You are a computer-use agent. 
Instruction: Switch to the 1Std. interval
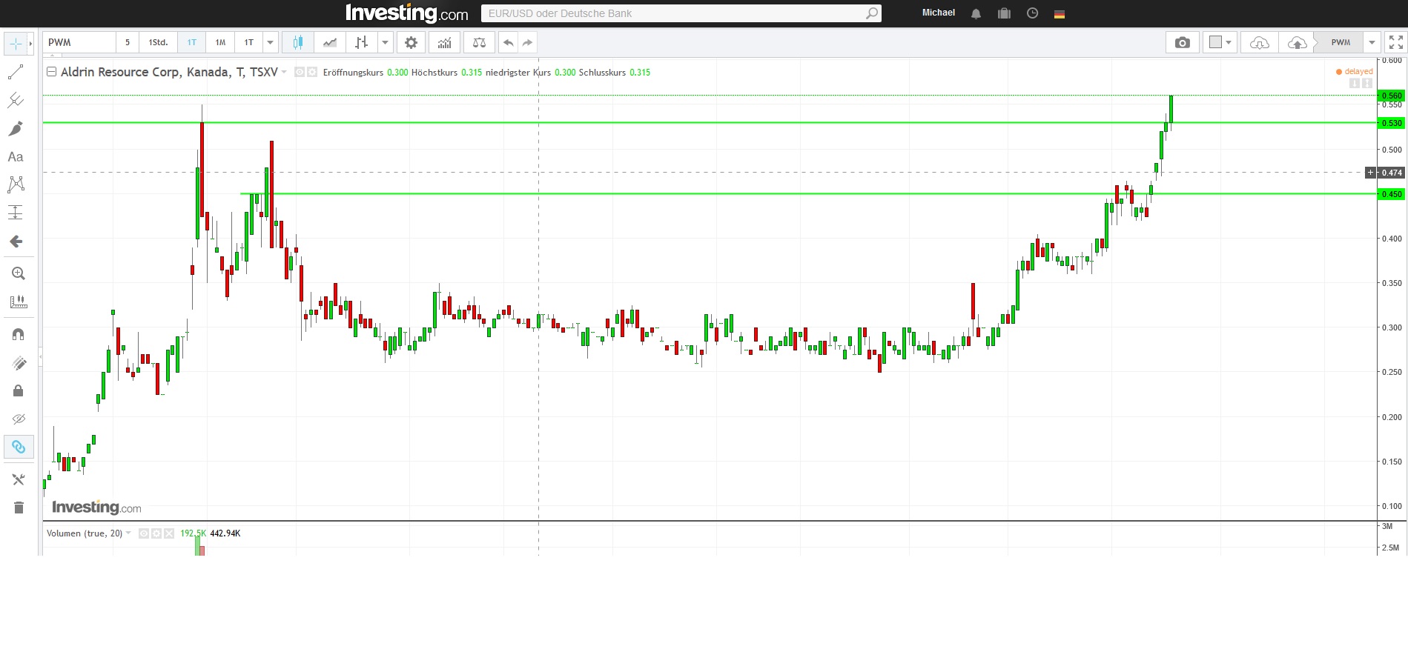[x=158, y=43]
